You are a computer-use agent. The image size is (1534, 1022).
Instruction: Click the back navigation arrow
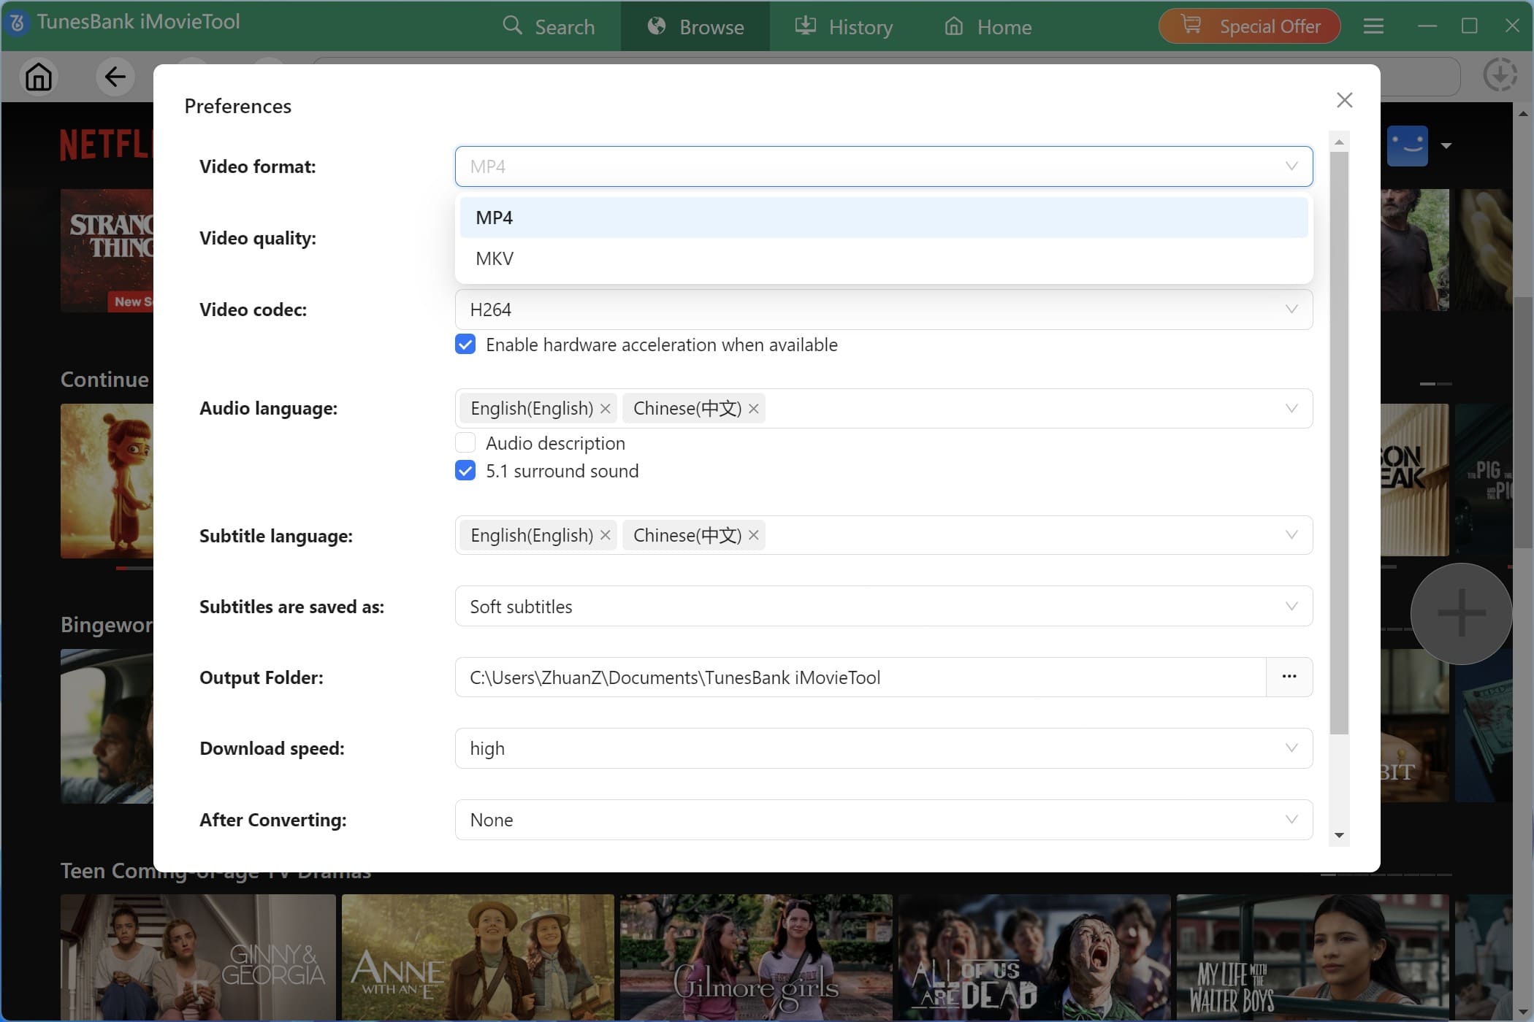click(x=115, y=77)
